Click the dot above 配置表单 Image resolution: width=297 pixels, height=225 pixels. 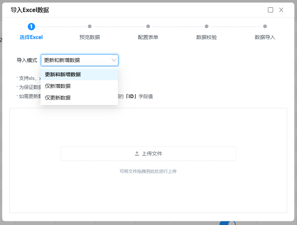pos(148,26)
